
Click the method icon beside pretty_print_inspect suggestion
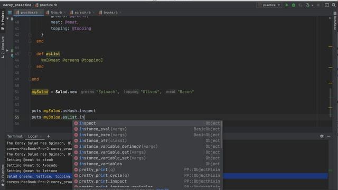(76, 182)
